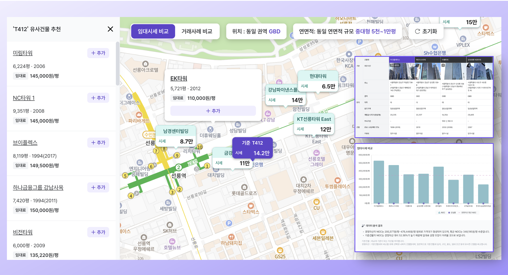Open the 임대시세 비교 bar chart thumbnail
The height and width of the screenshot is (275, 508).
coord(424,198)
